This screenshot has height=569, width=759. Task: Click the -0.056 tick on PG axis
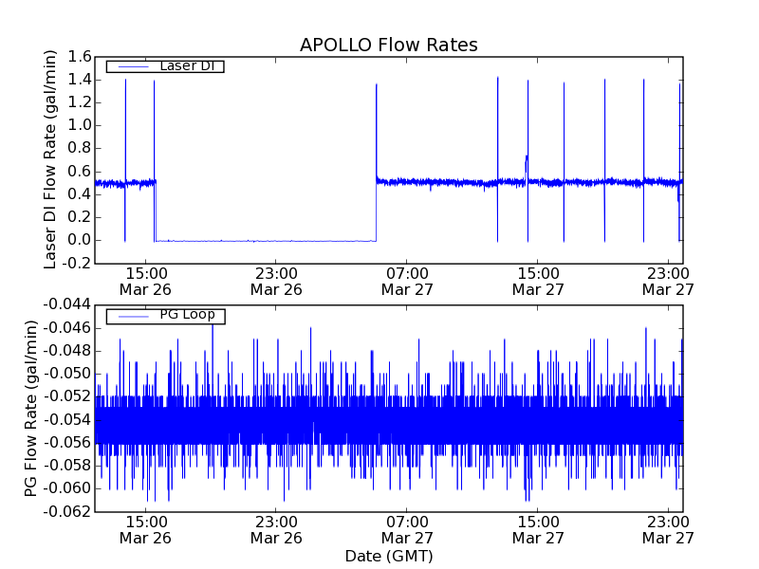click(67, 443)
